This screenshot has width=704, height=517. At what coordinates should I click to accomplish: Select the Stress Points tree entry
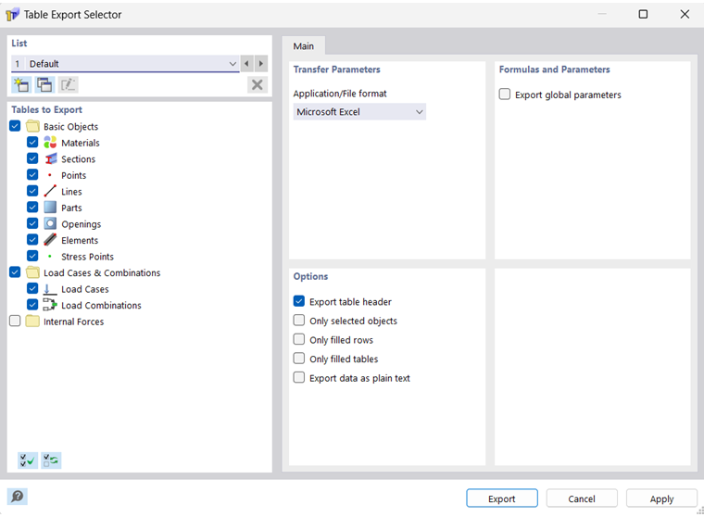pyautogui.click(x=87, y=257)
